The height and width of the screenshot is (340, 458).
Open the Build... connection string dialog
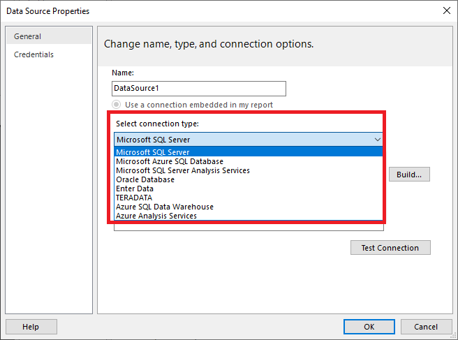409,175
